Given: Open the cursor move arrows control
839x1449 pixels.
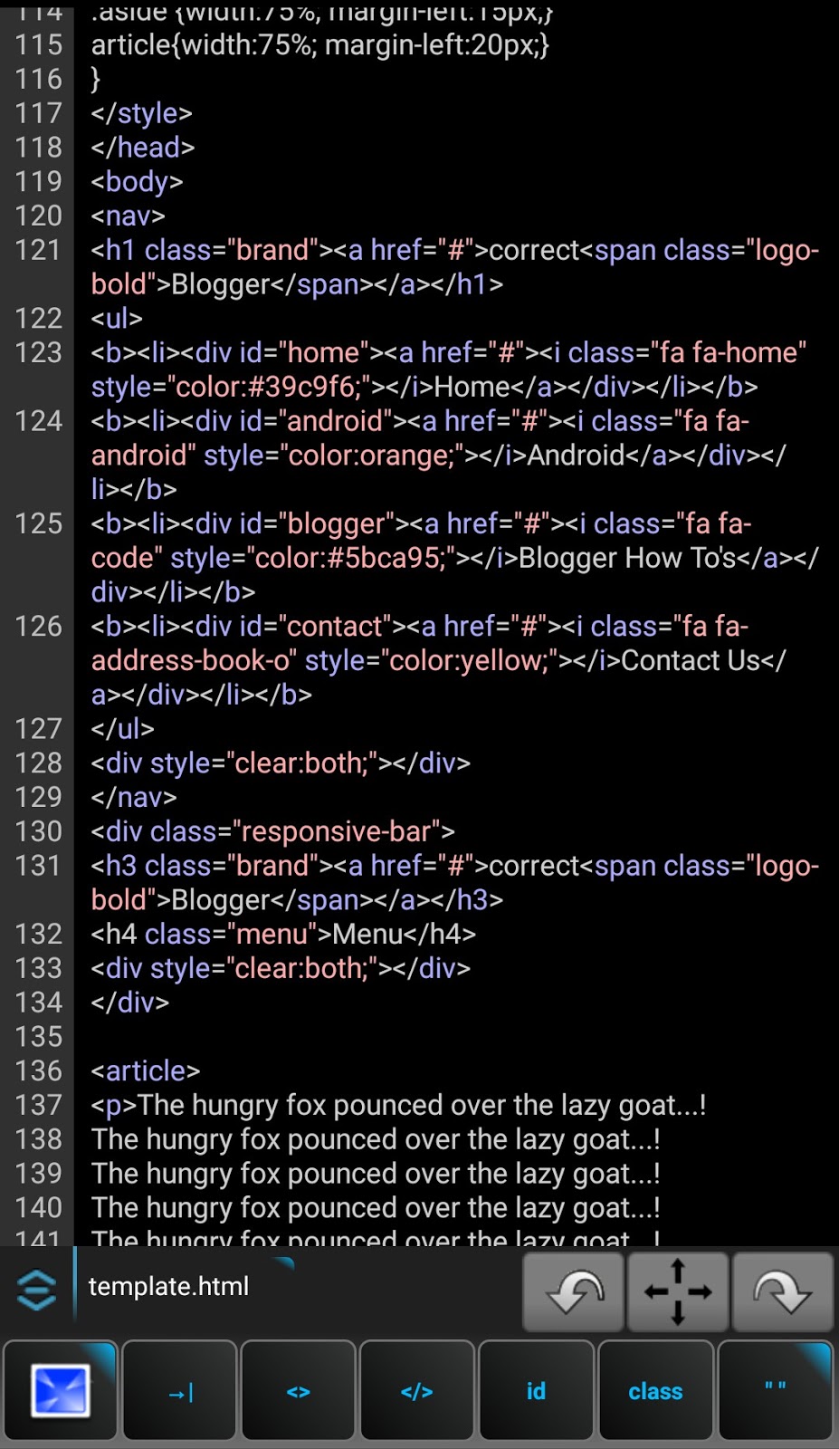Looking at the screenshot, I should (677, 1291).
